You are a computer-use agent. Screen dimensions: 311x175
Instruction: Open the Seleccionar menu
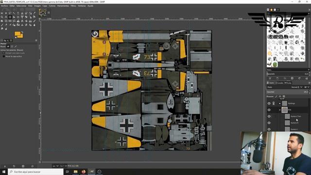point(21,6)
